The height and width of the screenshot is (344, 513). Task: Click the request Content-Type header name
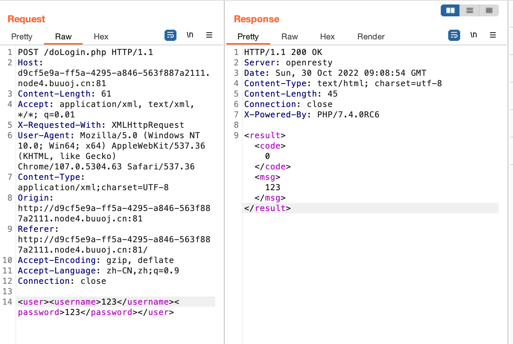(49, 177)
